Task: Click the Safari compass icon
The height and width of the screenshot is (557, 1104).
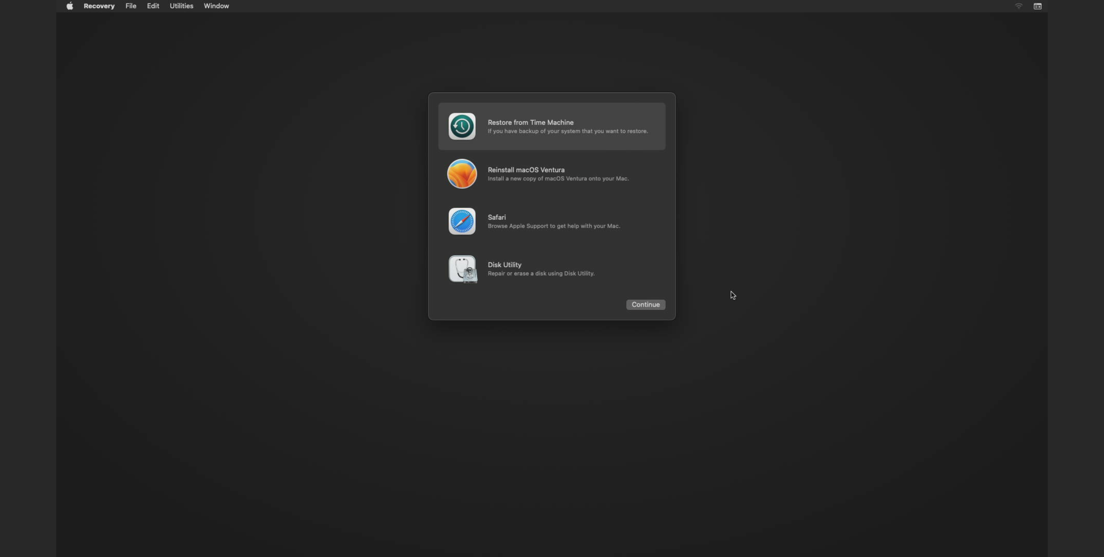Action: [x=462, y=221]
